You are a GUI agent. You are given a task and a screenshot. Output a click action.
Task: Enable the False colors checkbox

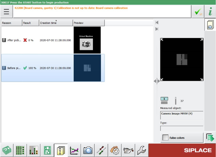click(x=165, y=137)
